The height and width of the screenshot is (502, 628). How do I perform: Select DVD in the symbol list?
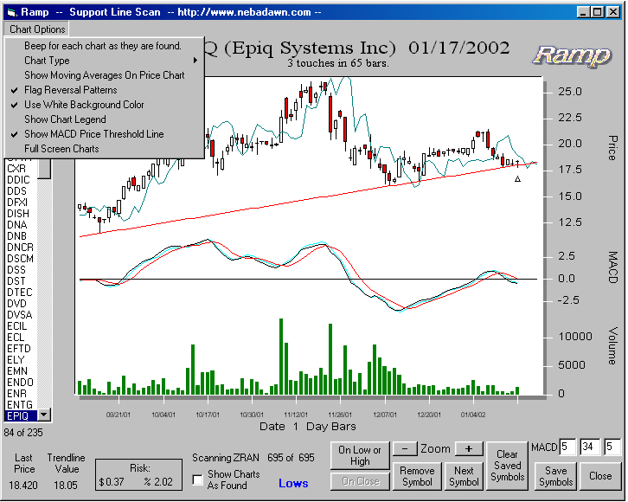[x=21, y=304]
